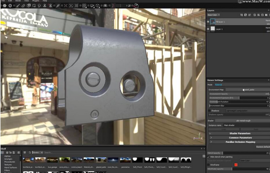Toggle visibility of Fill layer 1
Screen dimensions: 270x173
pyautogui.click(x=208, y=22)
